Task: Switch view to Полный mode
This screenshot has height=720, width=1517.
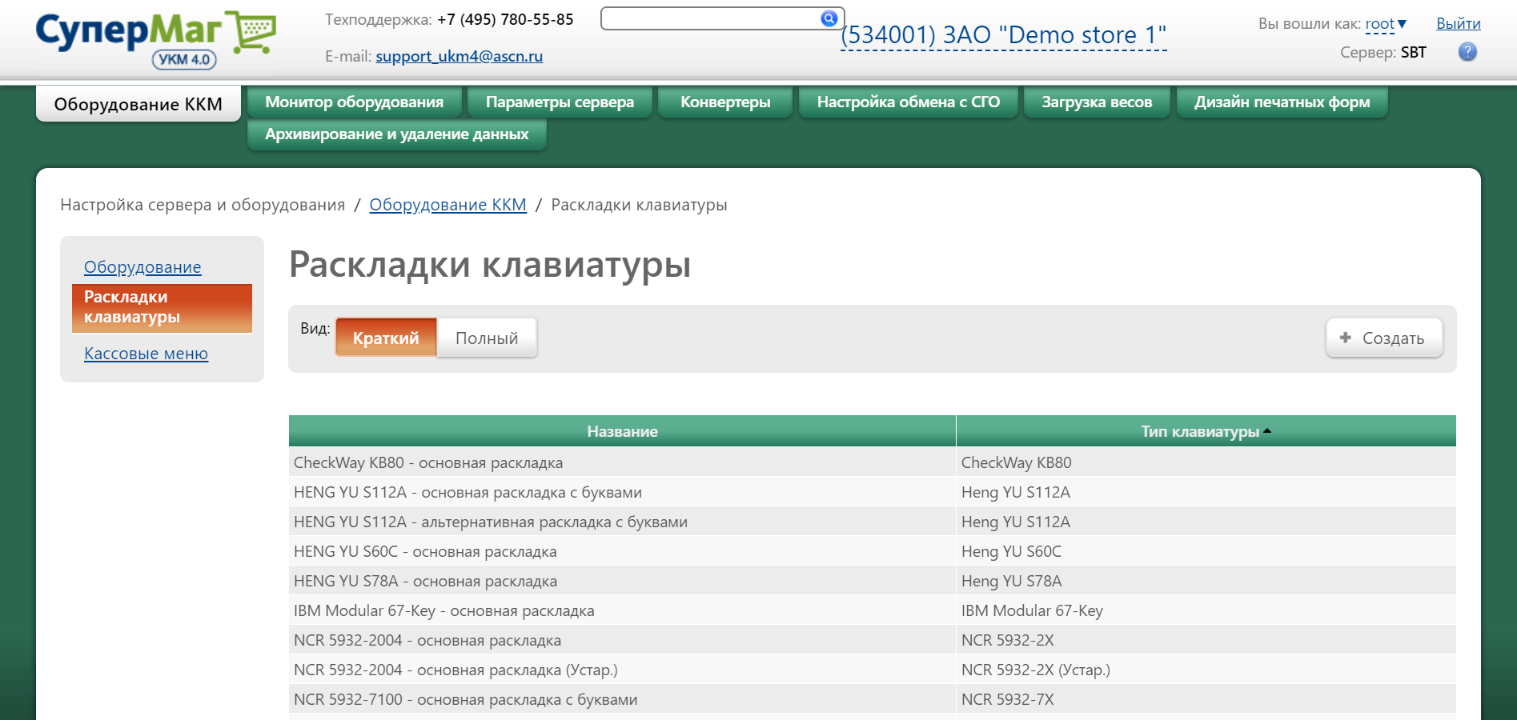Action: coord(487,338)
